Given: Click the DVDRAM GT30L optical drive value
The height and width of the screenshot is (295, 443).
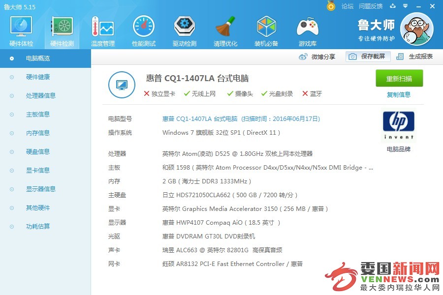Looking at the screenshot, I should 209,236.
